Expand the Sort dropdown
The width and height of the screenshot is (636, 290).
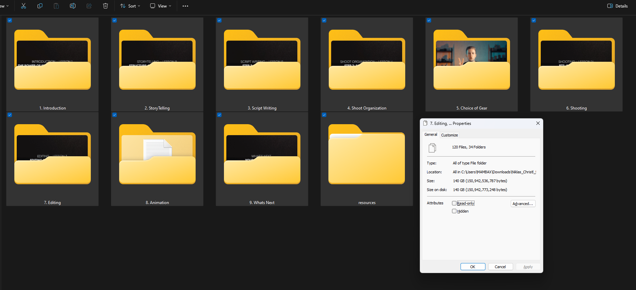point(130,6)
